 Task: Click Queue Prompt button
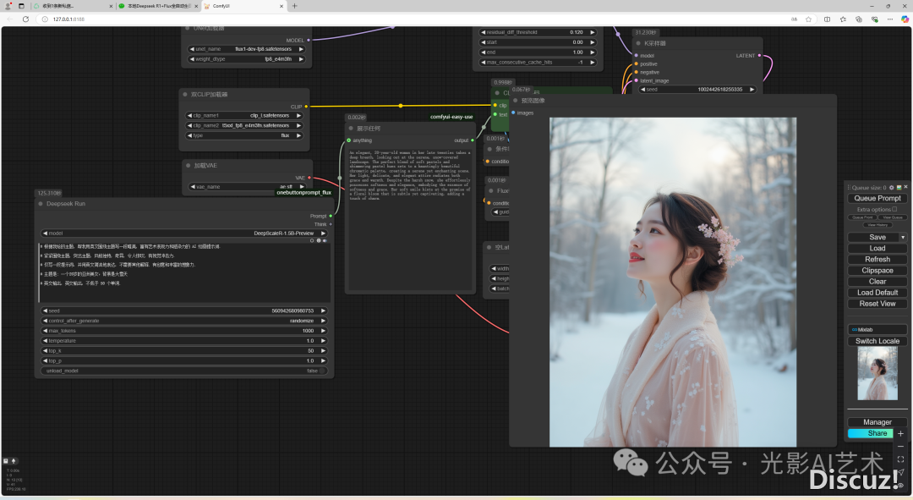point(877,198)
